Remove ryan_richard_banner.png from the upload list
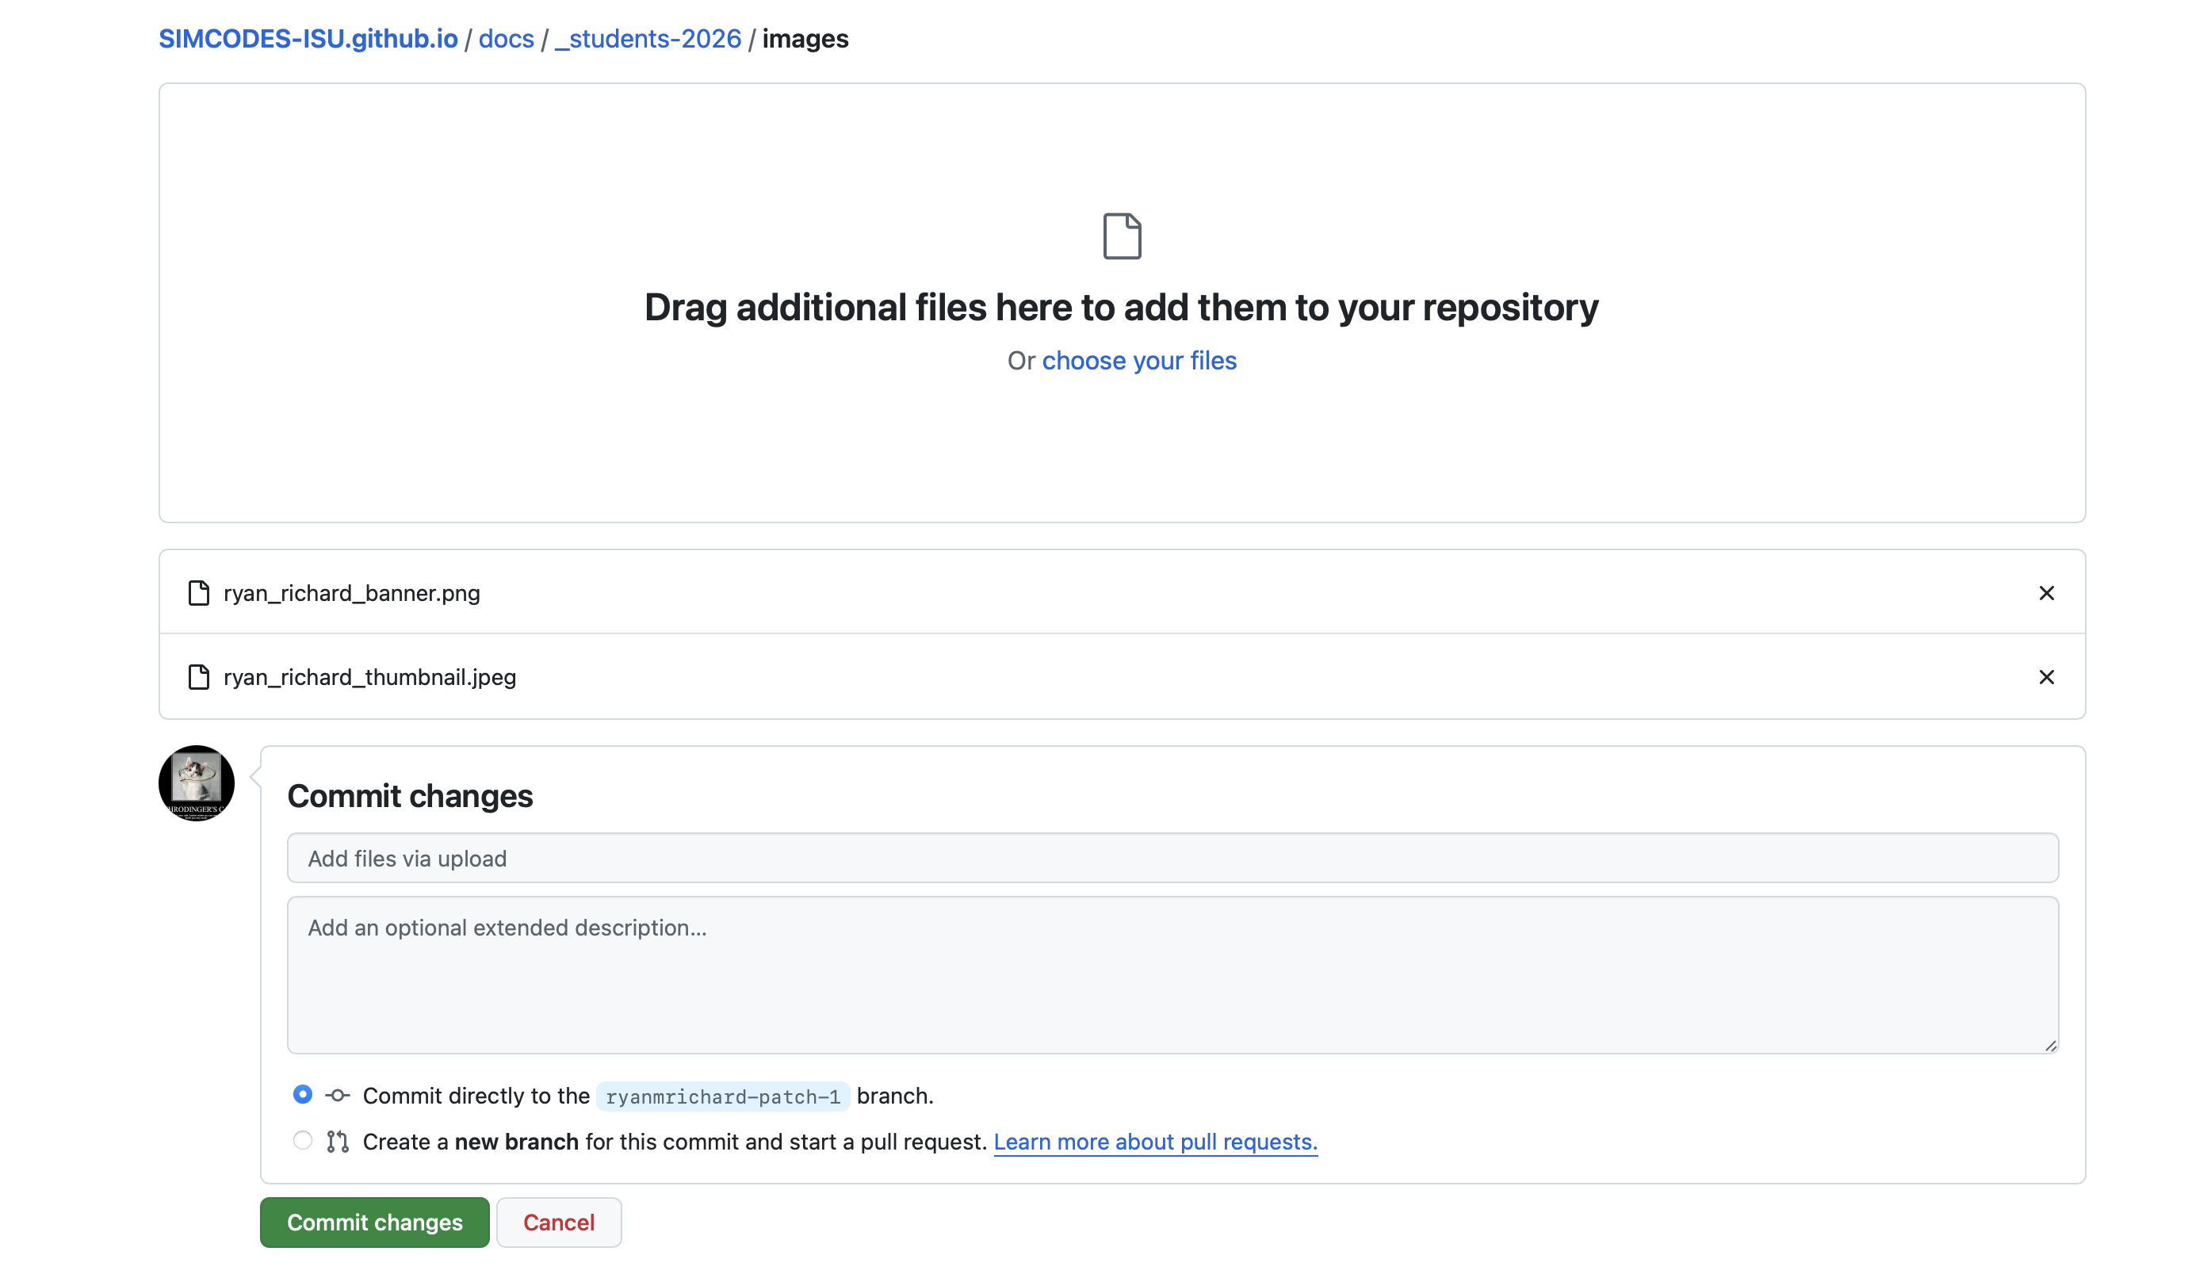 [2047, 592]
